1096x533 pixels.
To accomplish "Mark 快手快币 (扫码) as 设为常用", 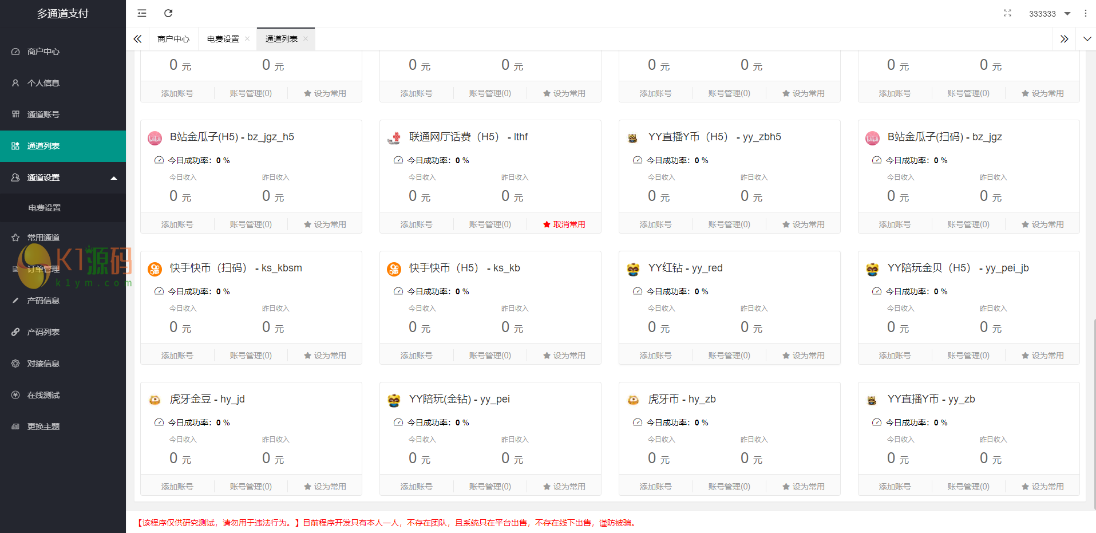I will [x=325, y=356].
